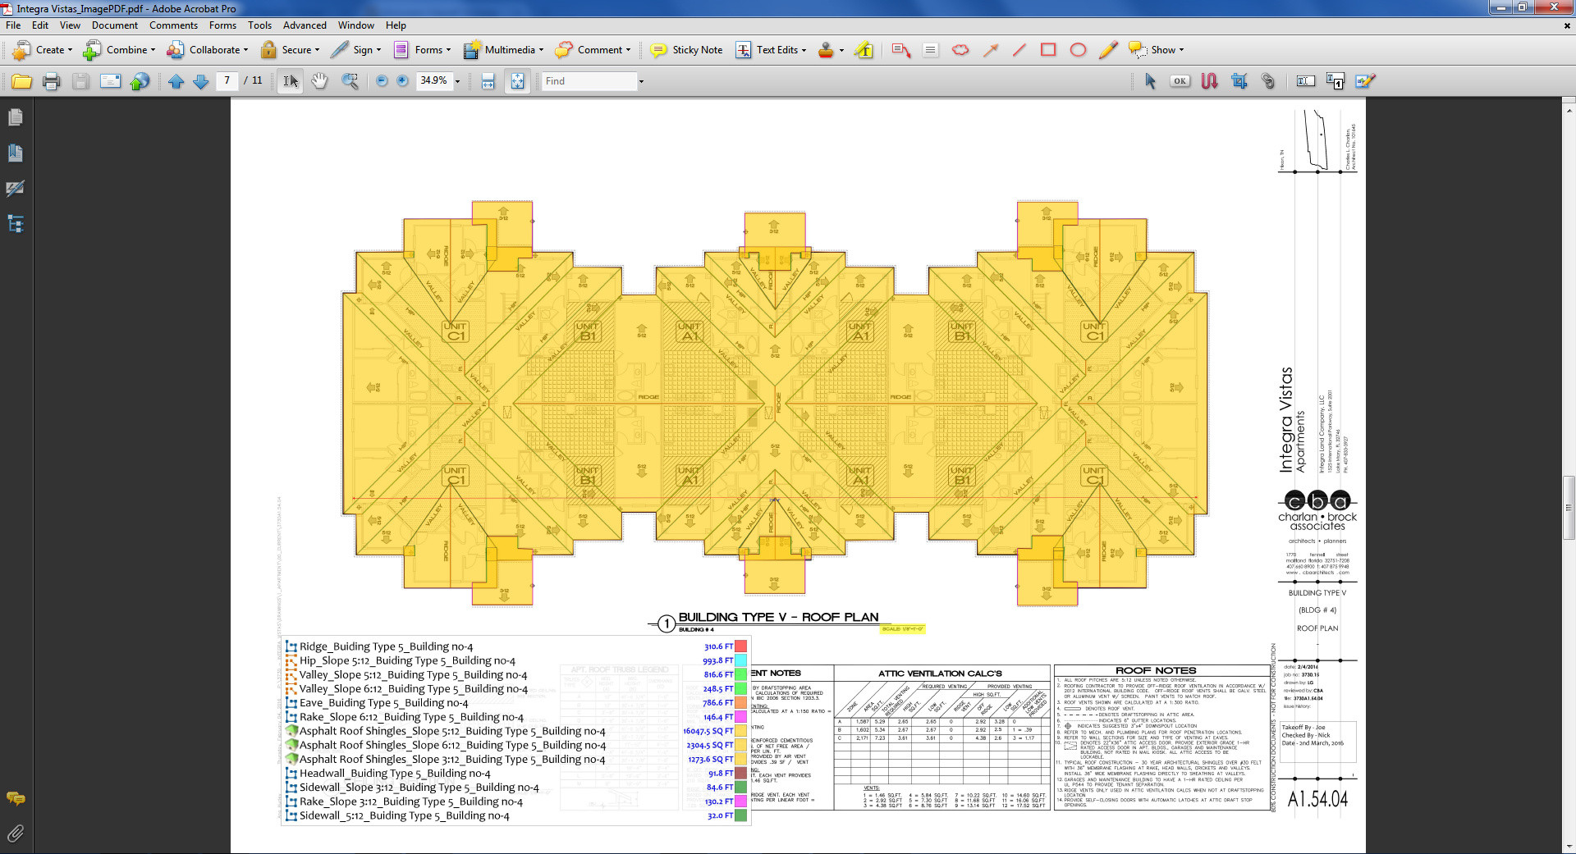Open the Comments pane icon

point(15,798)
